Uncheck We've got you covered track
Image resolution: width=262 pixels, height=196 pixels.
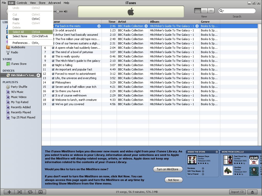point(53,104)
